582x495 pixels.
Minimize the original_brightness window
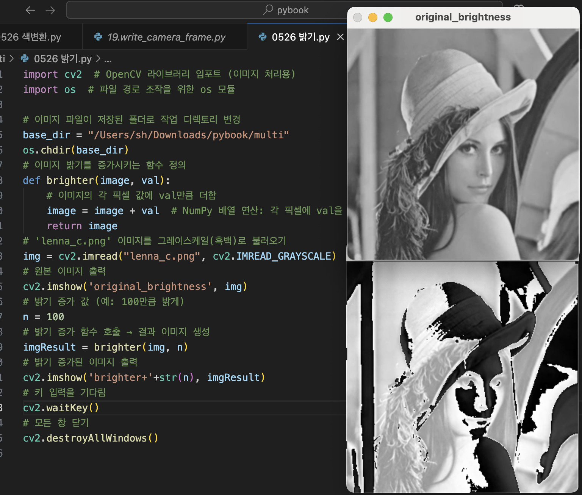point(373,17)
